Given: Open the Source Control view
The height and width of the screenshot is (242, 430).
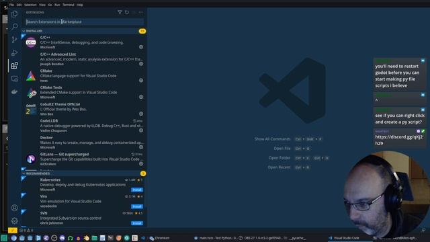Looking at the screenshot, I should [x=15, y=40].
